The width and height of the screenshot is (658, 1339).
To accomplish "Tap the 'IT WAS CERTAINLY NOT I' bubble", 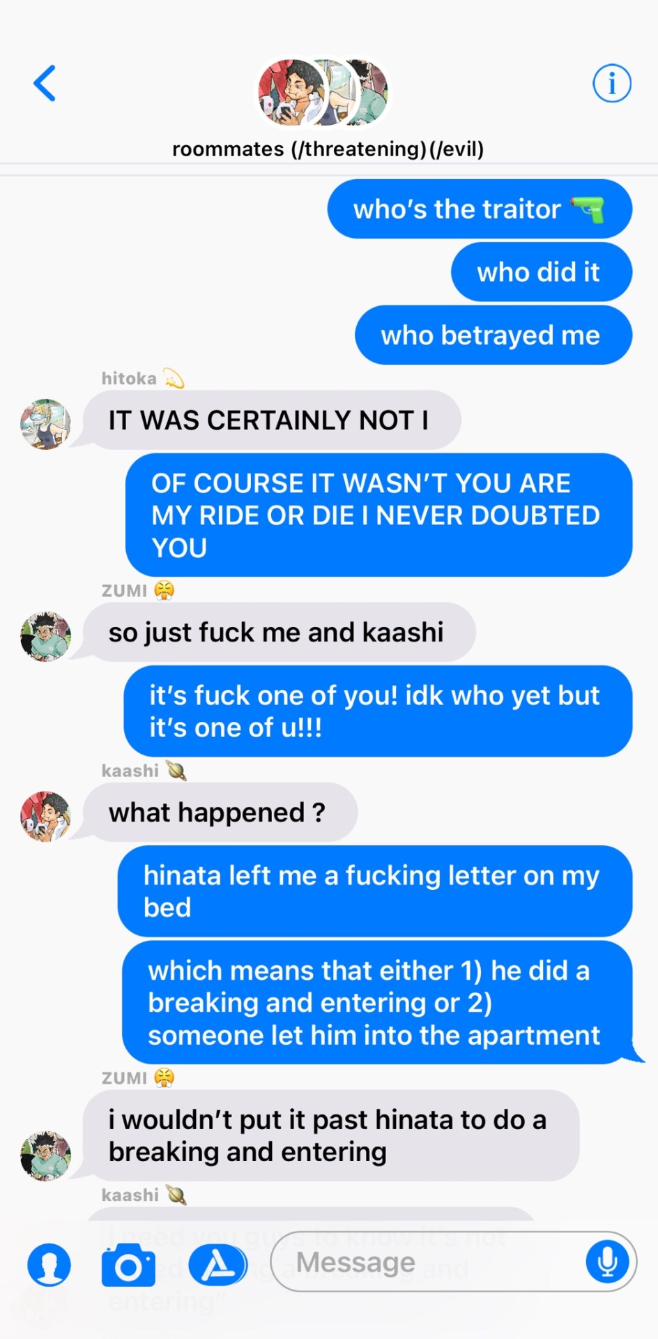I will [272, 420].
